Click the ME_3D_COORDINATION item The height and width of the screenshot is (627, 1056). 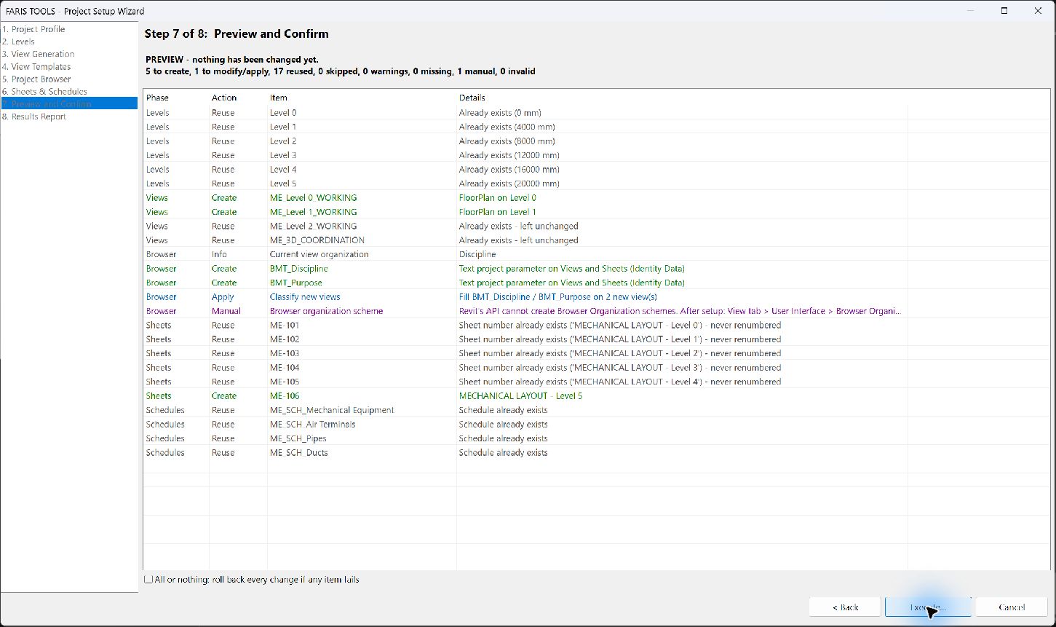coord(317,240)
